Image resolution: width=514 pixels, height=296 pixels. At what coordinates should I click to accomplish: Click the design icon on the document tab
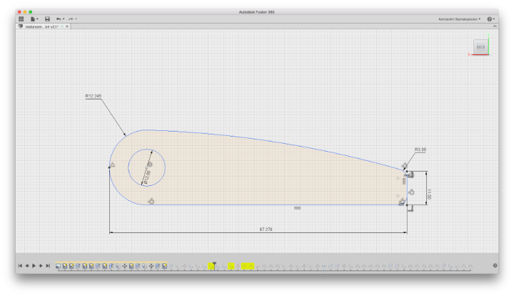pyautogui.click(x=20, y=26)
